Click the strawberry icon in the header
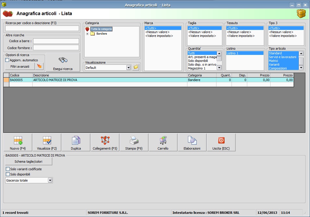Viewport: 310px width, 217px height. point(8,13)
